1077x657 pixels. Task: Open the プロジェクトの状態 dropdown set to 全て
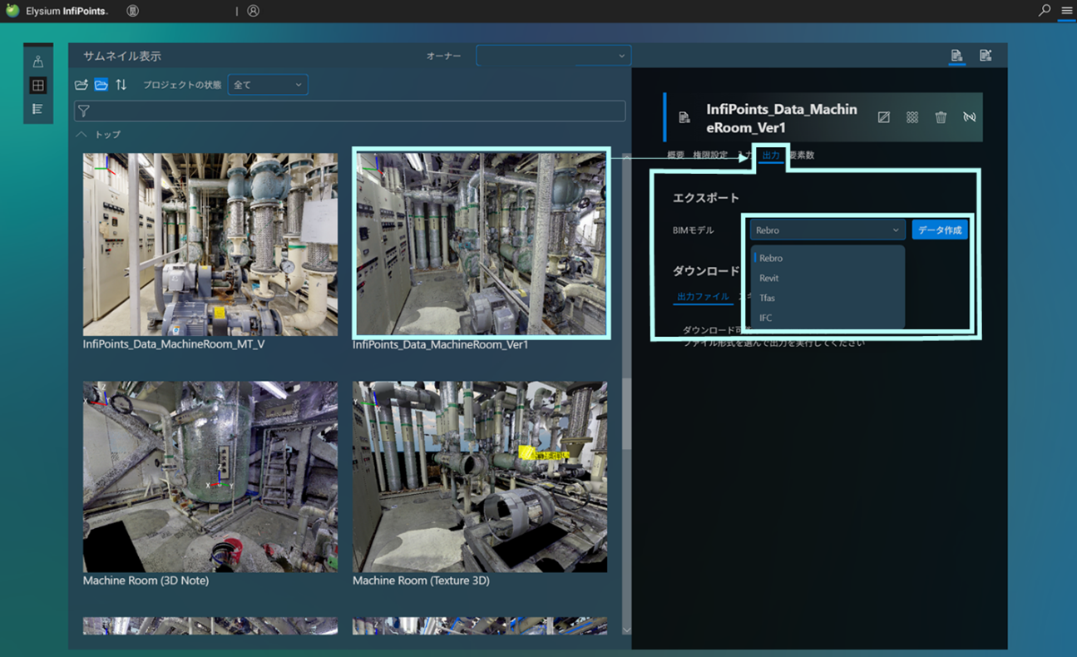(x=267, y=85)
